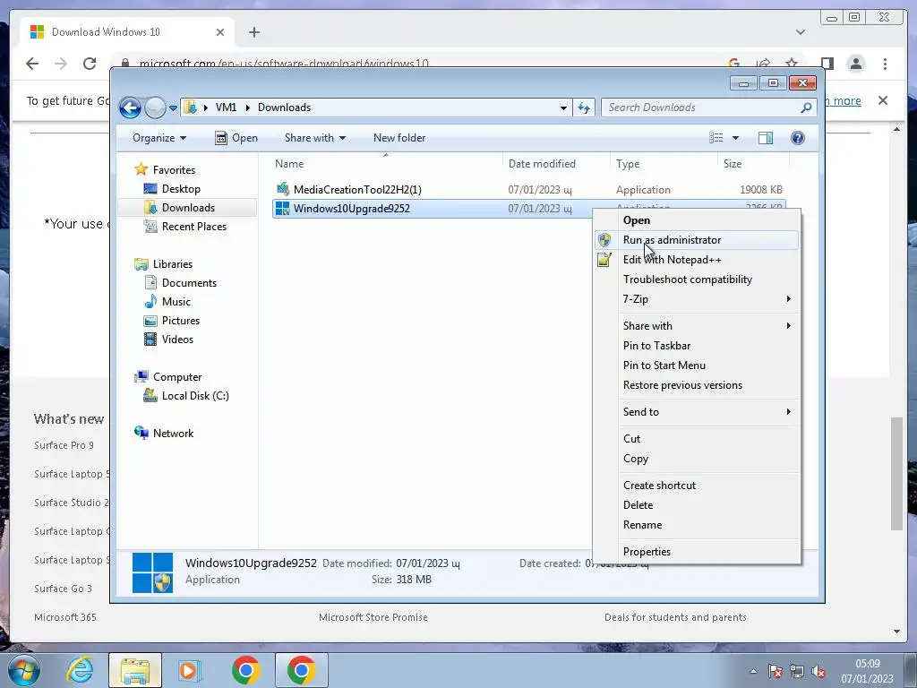The image size is (917, 688).
Task: Click the Windows10Upgrade9252 file icon
Action: pos(282,208)
